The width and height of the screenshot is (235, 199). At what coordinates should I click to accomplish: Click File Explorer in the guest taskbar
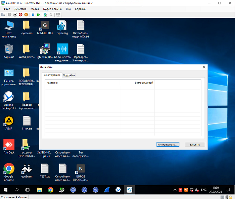(x=39, y=190)
